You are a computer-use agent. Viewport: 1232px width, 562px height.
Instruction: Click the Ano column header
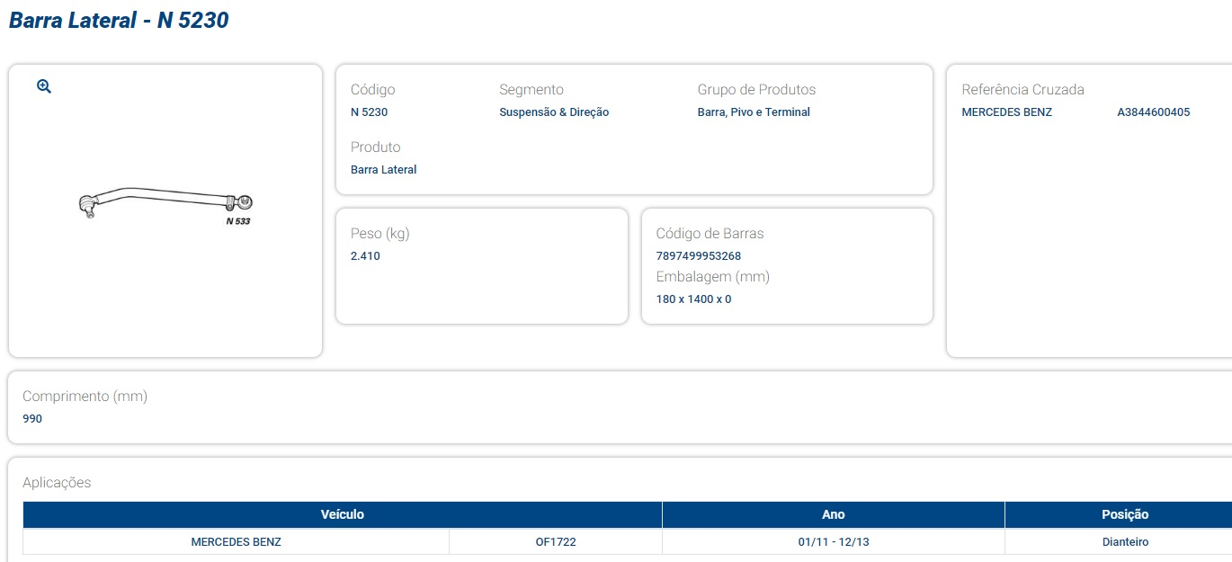click(833, 514)
